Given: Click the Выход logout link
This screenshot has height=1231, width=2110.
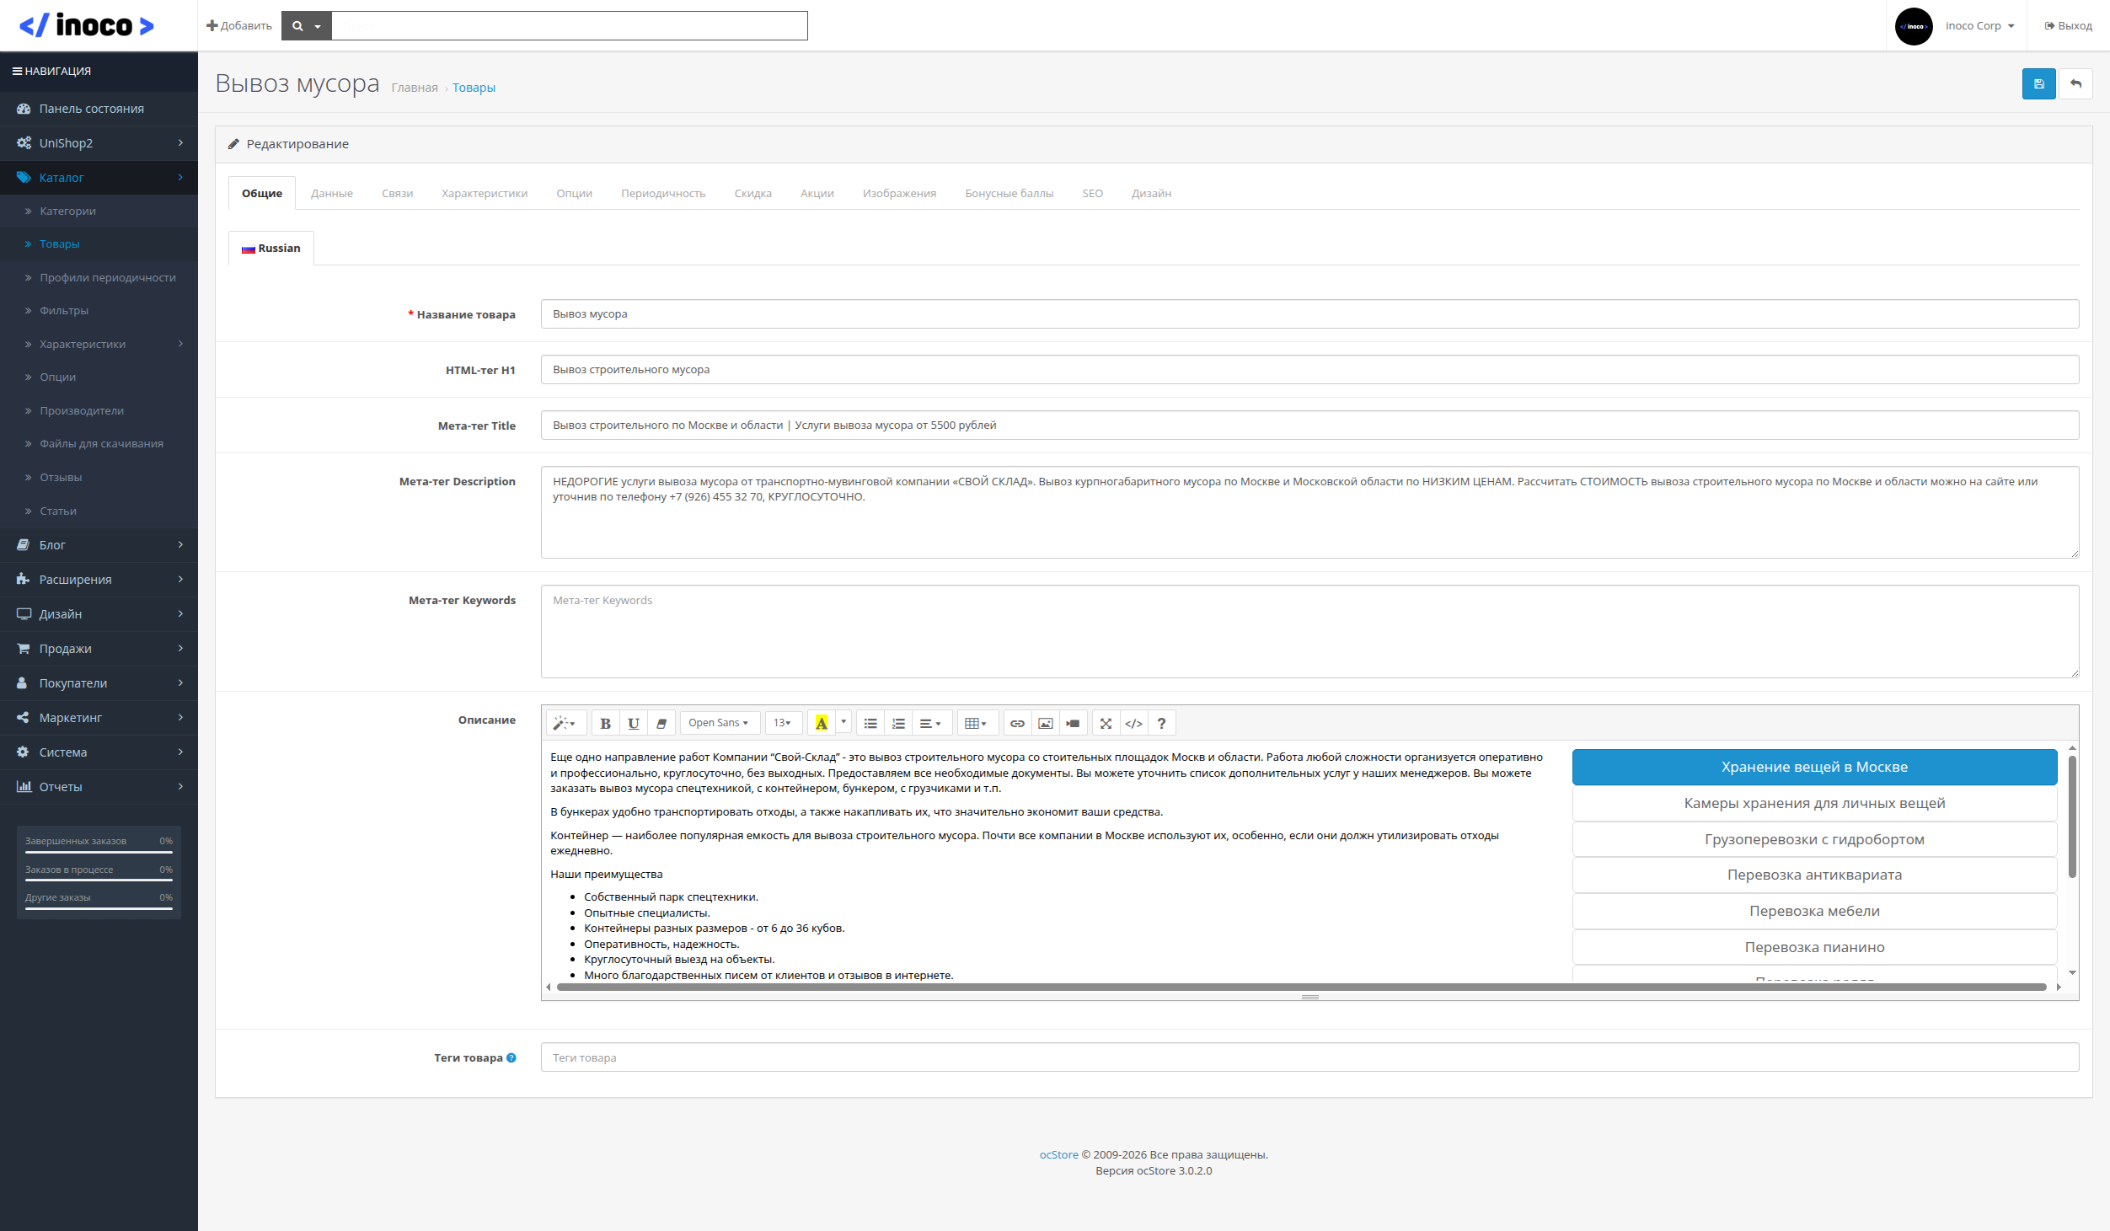Looking at the screenshot, I should (x=2068, y=26).
